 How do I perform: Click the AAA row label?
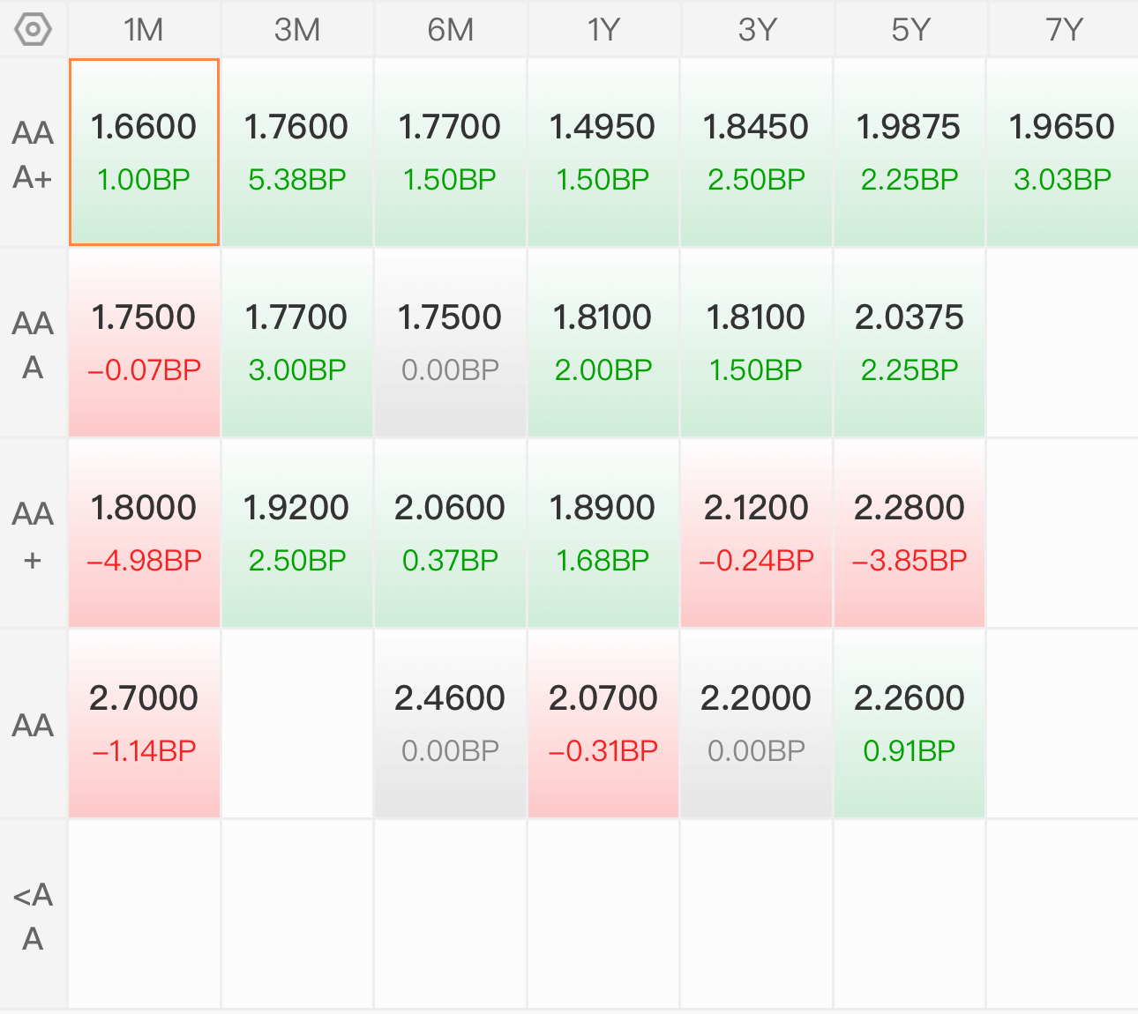click(x=34, y=344)
